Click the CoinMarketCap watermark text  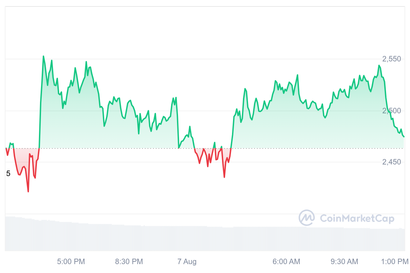pos(357,218)
